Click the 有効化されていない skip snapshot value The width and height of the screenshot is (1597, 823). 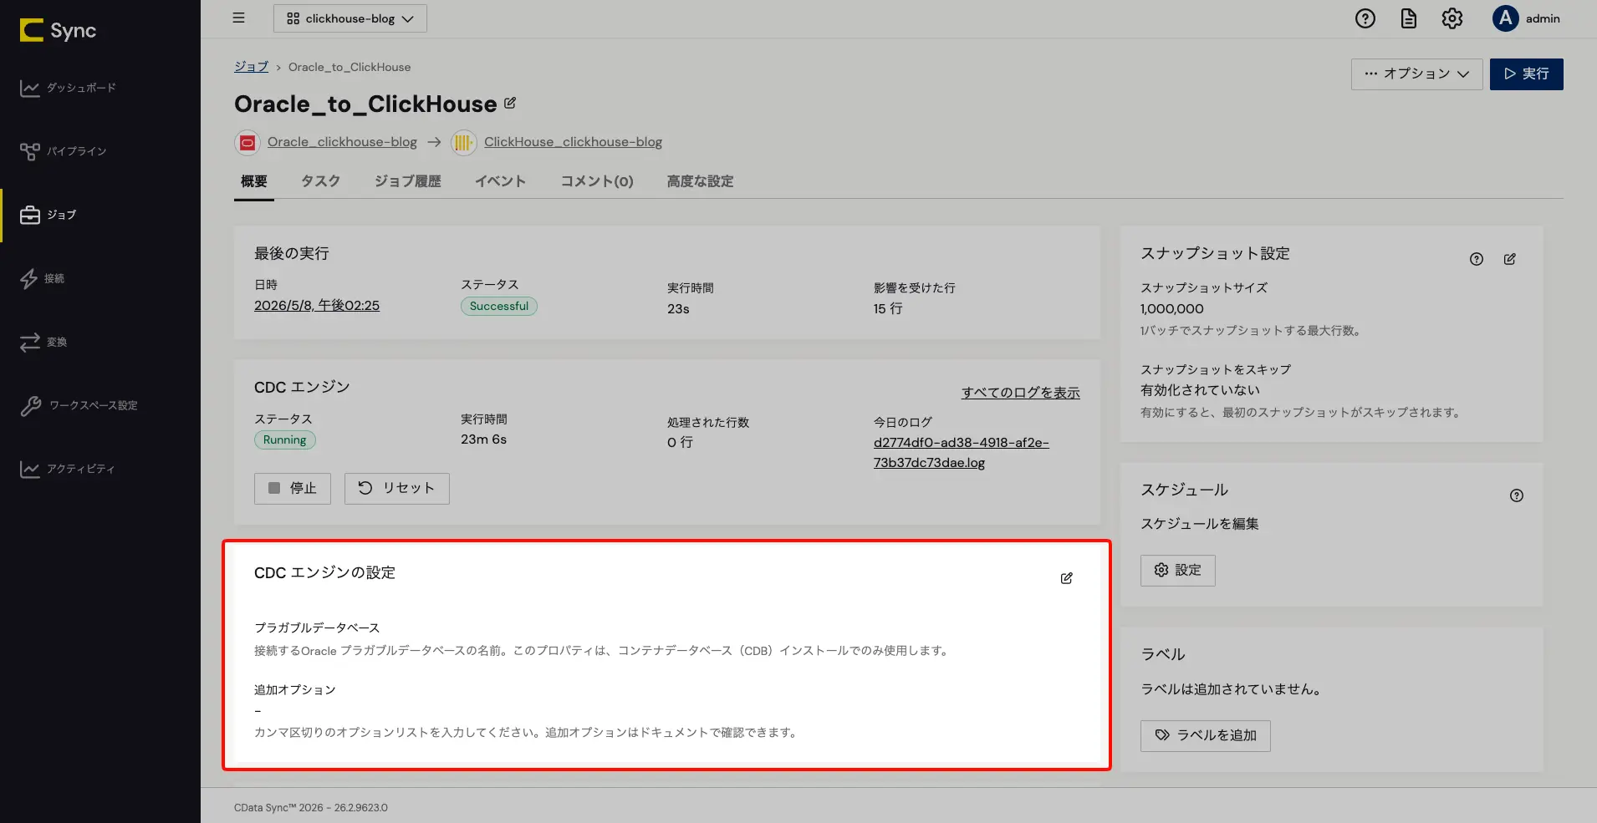pos(1200,390)
